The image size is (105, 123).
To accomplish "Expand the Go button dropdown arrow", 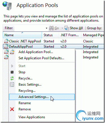I will point(62,28).
